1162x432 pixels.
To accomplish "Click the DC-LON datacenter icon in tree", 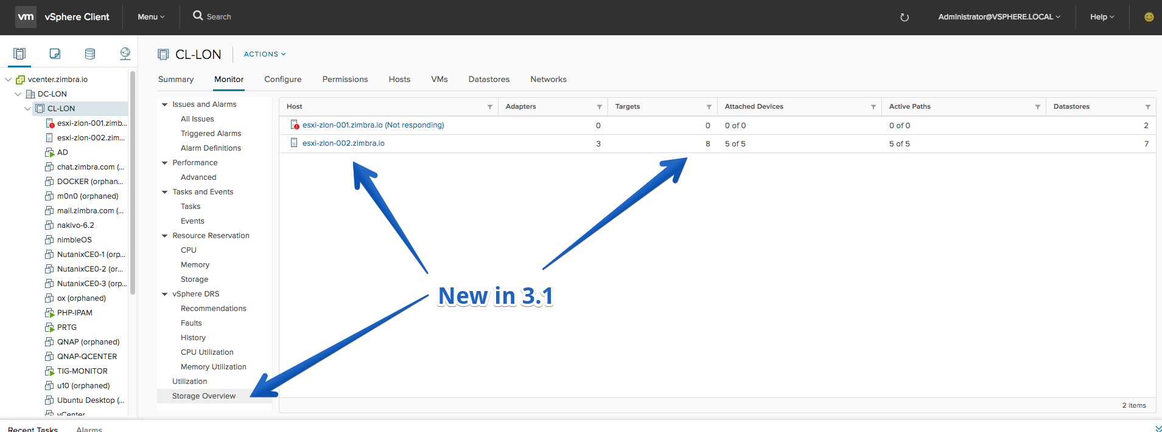I will (x=30, y=94).
